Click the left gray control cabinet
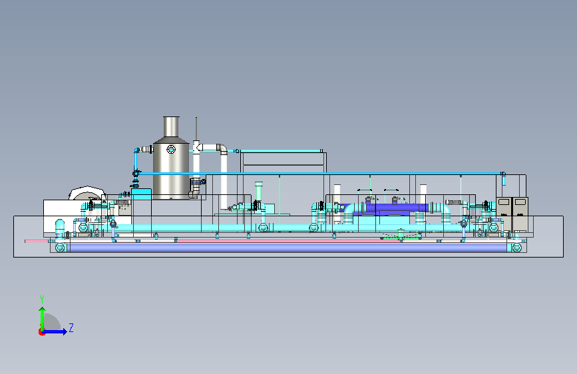Screen dimensions: 577x374 (504, 214)
